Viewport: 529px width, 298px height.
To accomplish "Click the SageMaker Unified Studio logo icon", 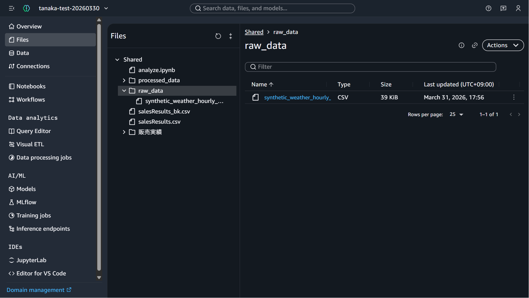I will pyautogui.click(x=26, y=8).
